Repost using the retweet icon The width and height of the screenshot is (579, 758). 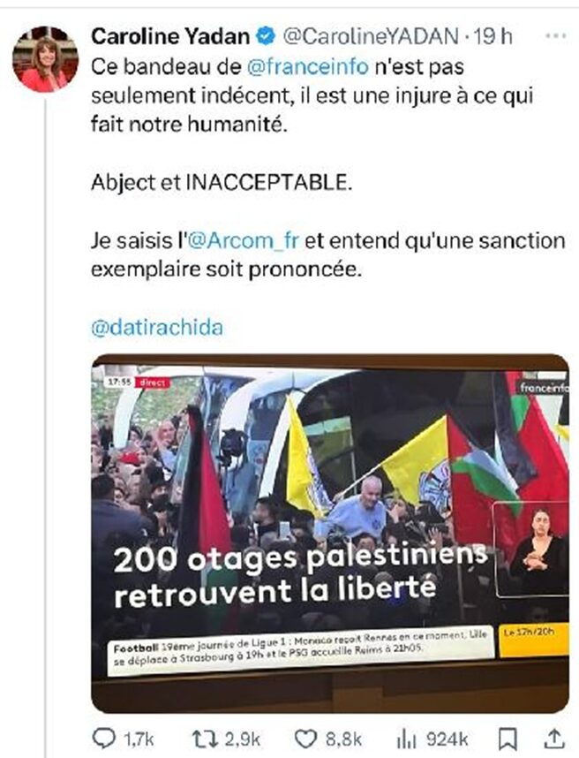tap(205, 739)
